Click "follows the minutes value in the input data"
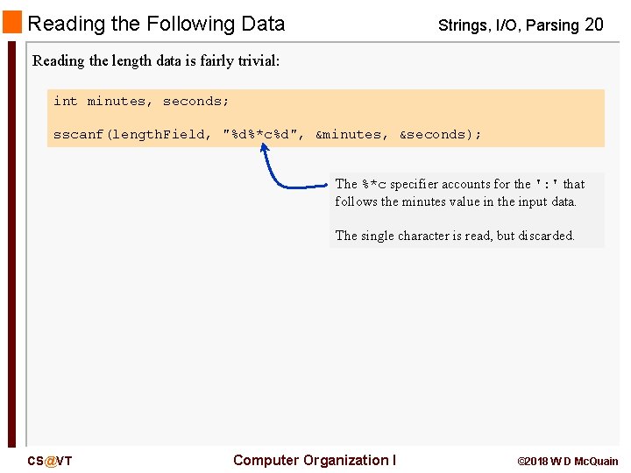Image resolution: width=631 pixels, height=473 pixels. click(456, 201)
